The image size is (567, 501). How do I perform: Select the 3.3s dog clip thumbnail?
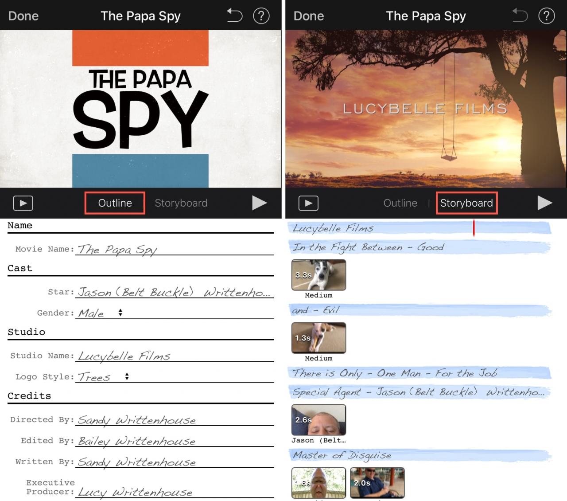pyautogui.click(x=318, y=275)
